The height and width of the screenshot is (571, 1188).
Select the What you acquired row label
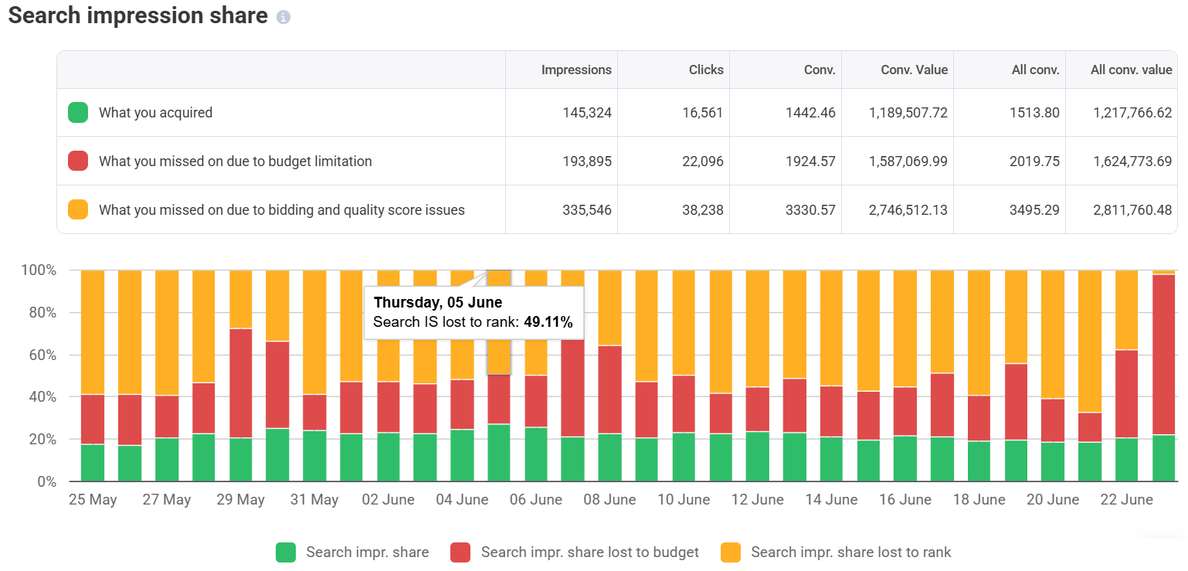click(155, 113)
